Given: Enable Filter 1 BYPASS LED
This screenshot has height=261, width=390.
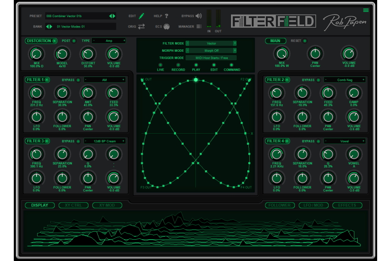Looking at the screenshot, I should [x=78, y=80].
